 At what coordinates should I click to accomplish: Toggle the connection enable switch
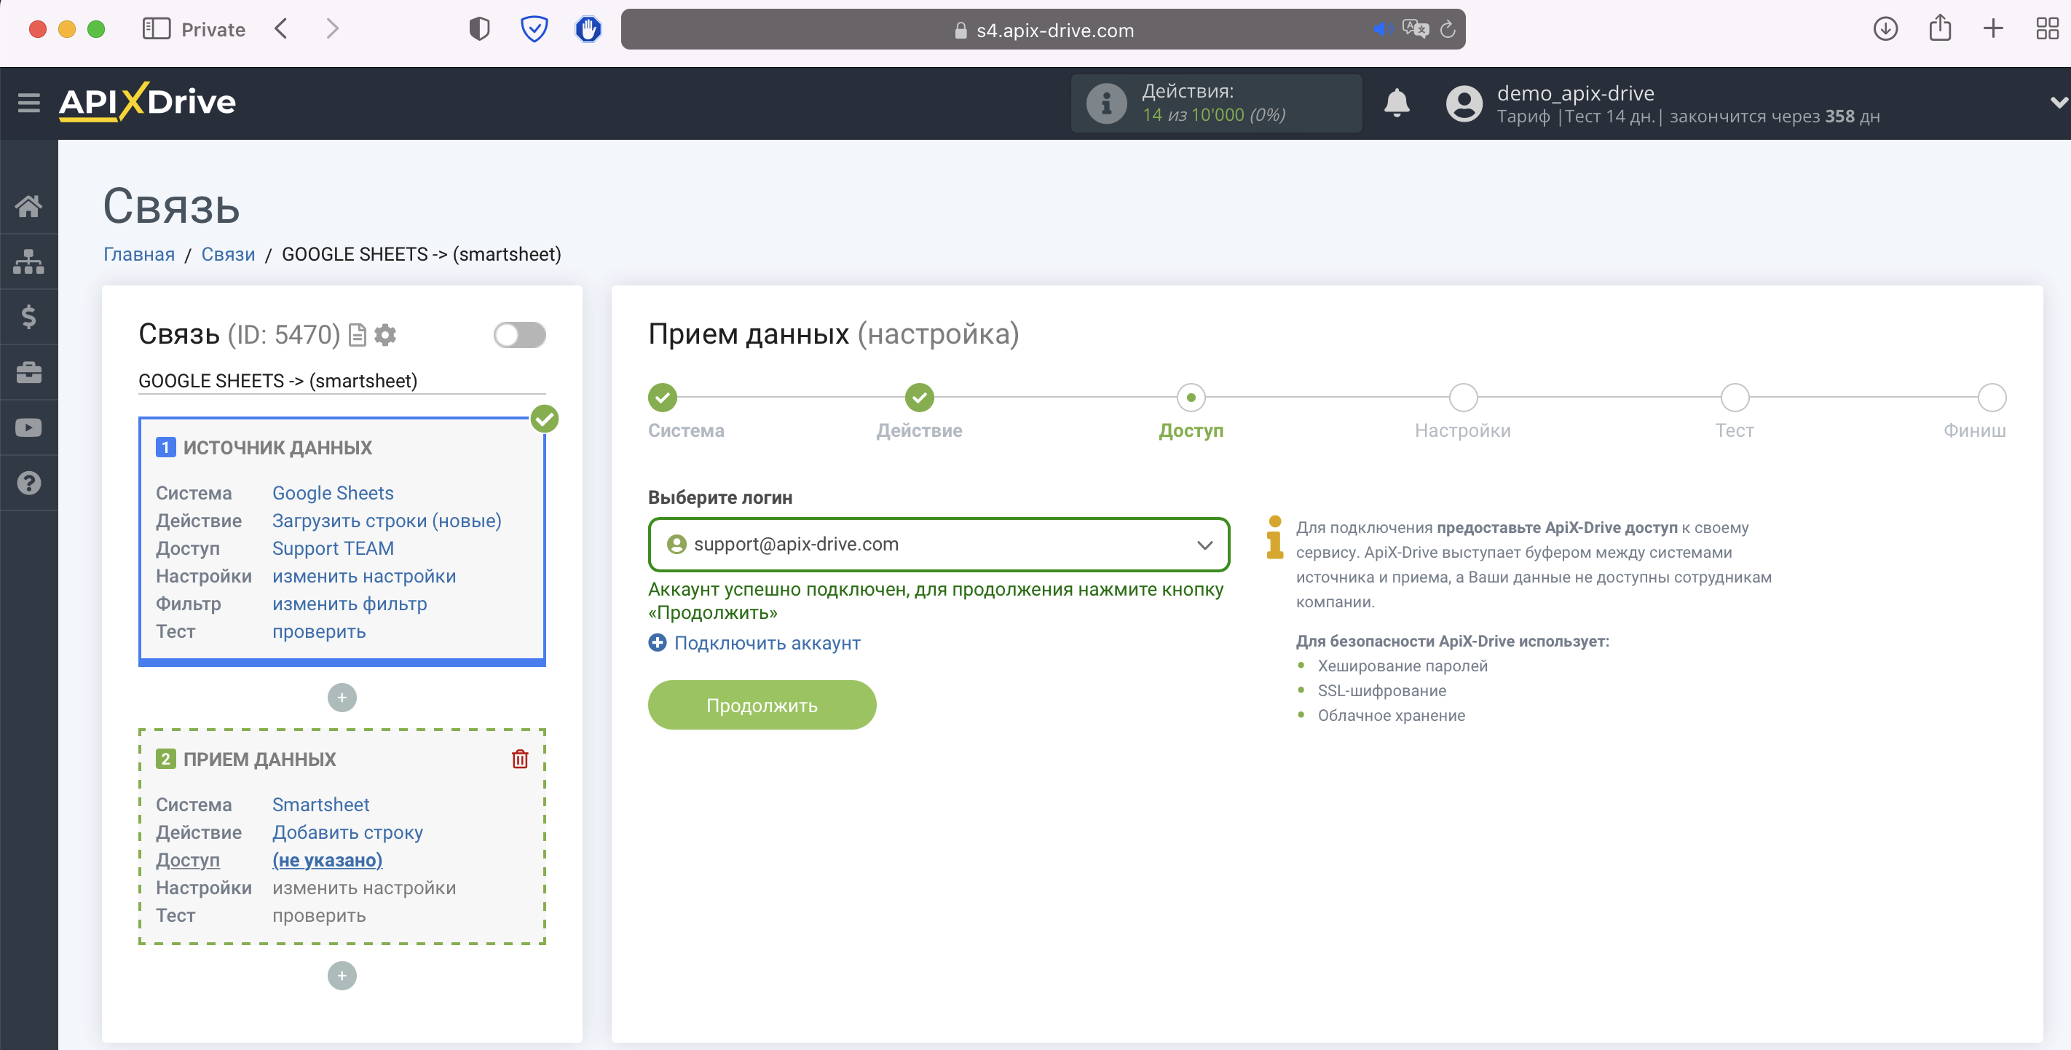click(x=519, y=335)
